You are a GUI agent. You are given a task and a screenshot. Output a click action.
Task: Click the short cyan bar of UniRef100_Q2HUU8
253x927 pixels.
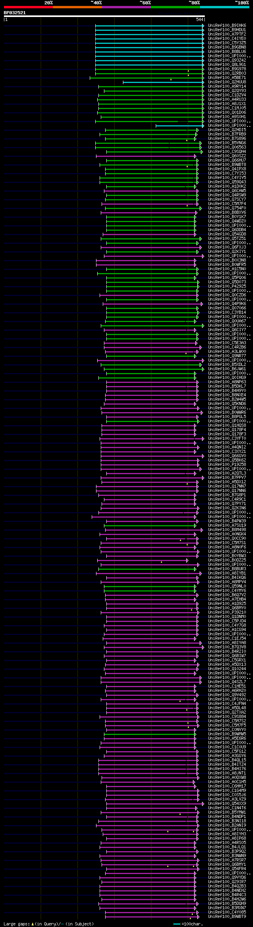pyautogui.click(x=163, y=82)
